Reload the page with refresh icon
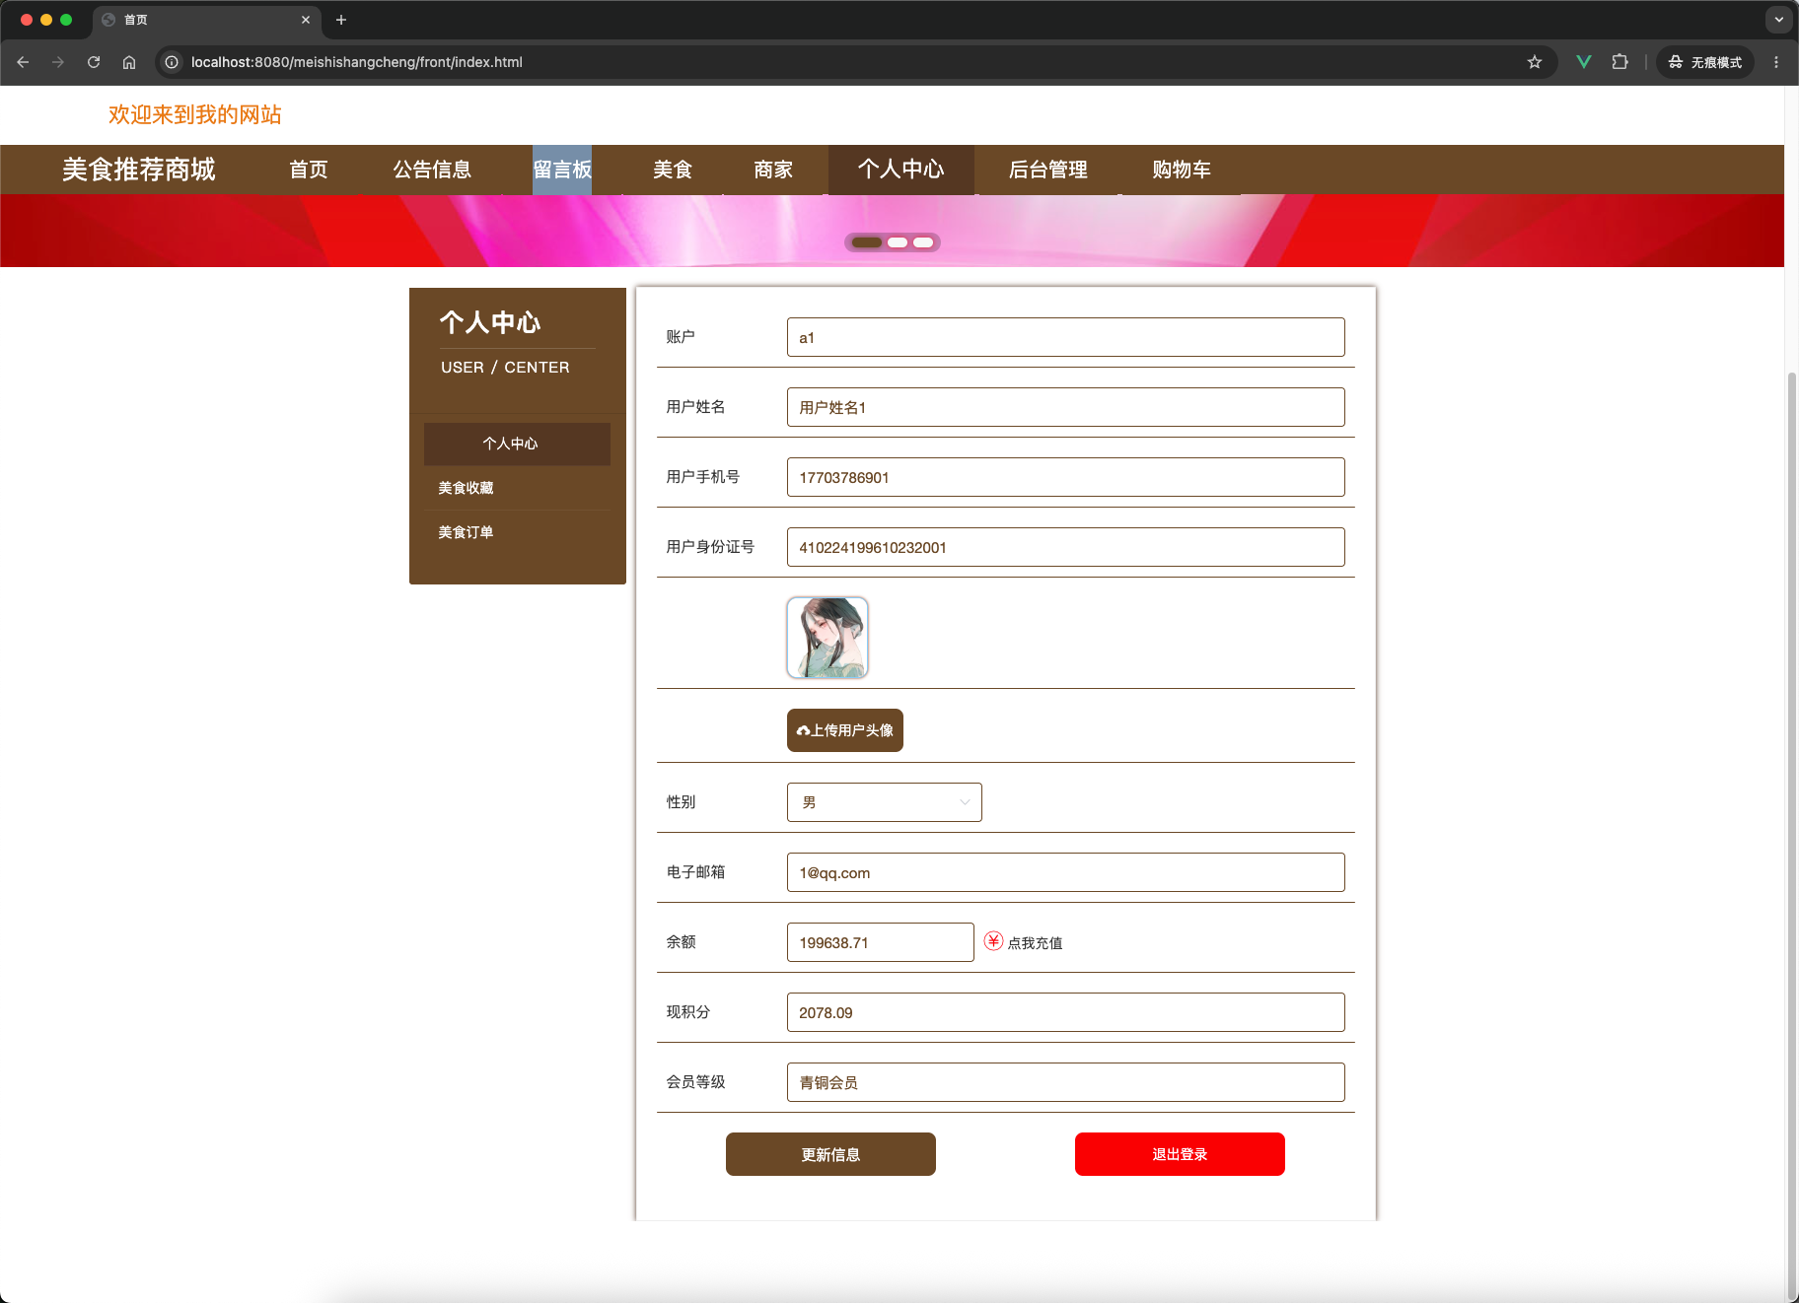Viewport: 1799px width, 1303px height. pyautogui.click(x=94, y=62)
